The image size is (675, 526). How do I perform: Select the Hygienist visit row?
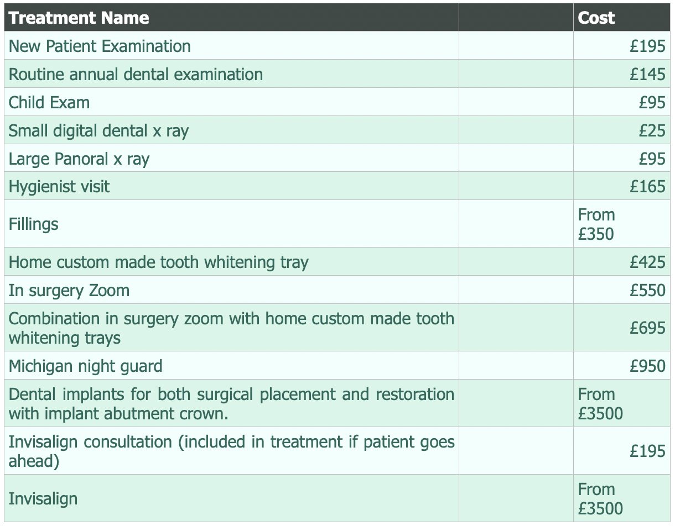click(x=337, y=186)
